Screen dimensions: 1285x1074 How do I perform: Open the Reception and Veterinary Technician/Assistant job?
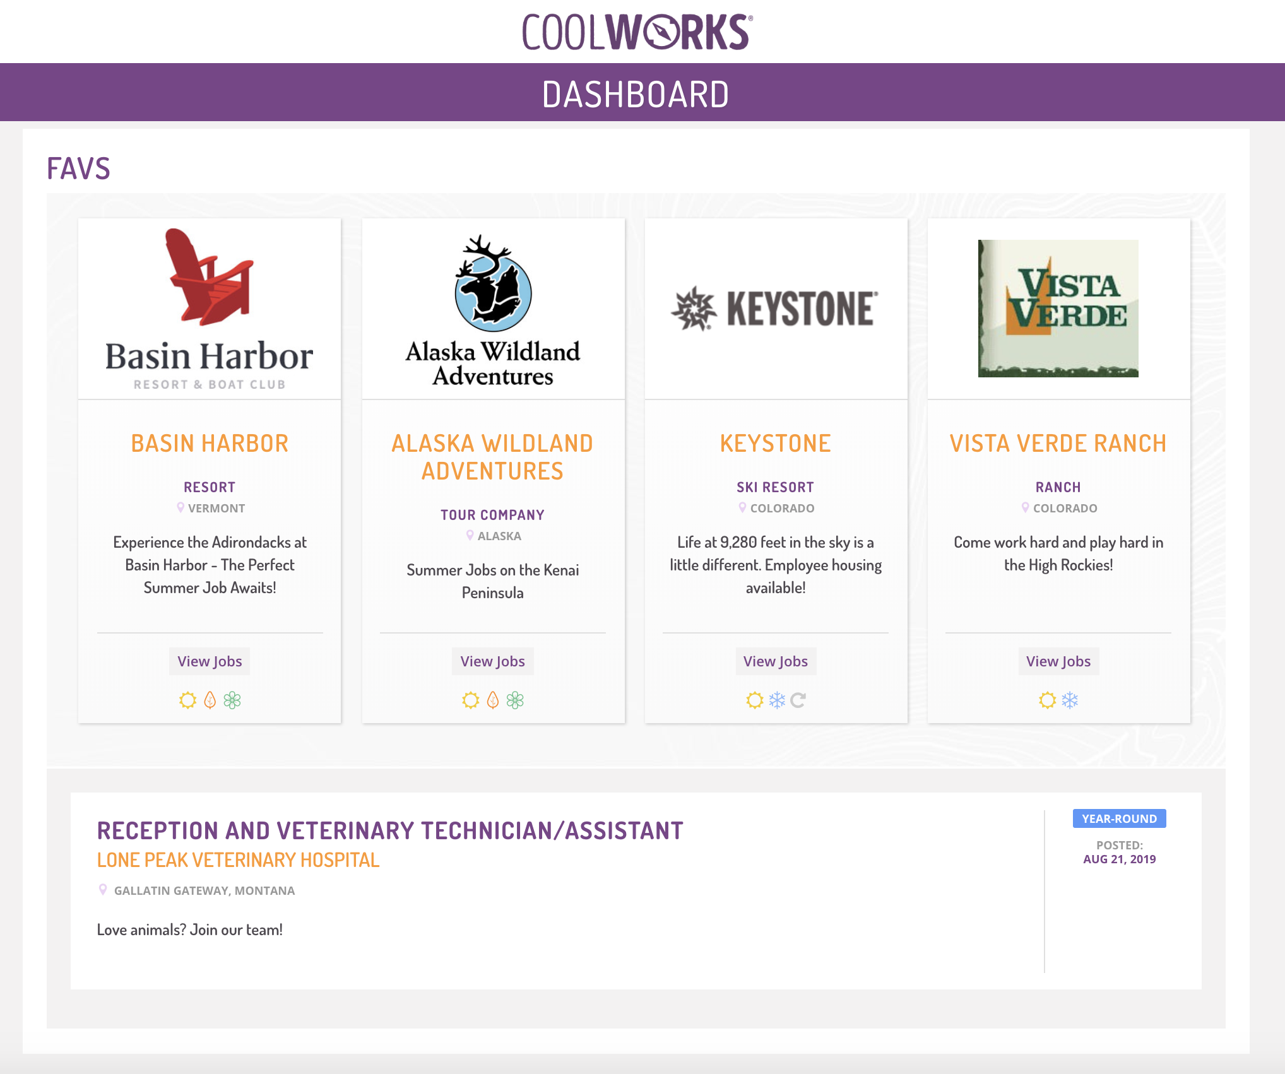tap(390, 830)
